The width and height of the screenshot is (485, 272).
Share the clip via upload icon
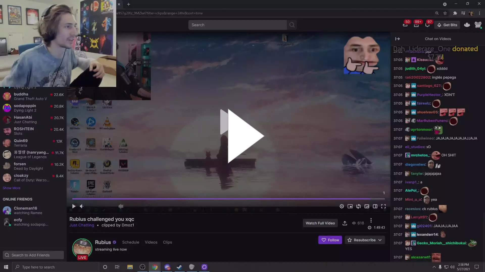tap(345, 223)
